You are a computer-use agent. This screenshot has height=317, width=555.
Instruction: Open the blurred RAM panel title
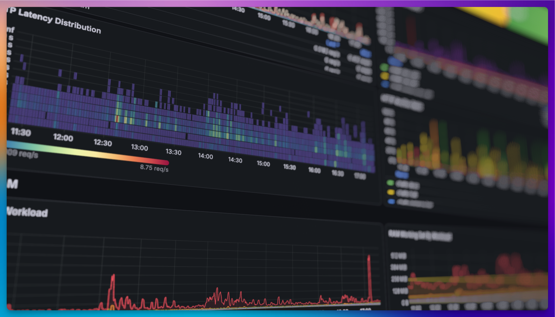point(420,235)
